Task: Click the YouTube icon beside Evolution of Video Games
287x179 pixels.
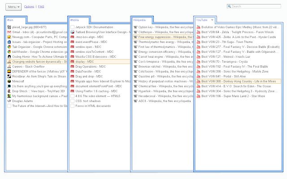Action: tap(198, 27)
